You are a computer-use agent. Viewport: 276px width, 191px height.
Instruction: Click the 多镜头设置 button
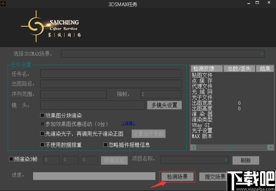click(164, 105)
